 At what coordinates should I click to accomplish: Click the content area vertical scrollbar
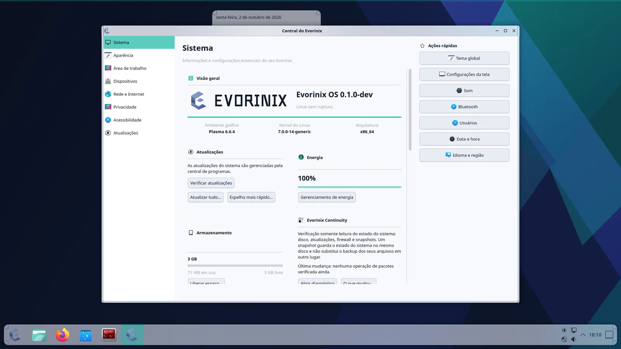pyautogui.click(x=409, y=110)
